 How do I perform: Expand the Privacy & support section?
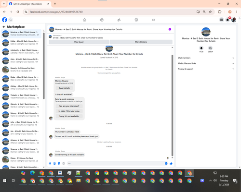[206, 69]
